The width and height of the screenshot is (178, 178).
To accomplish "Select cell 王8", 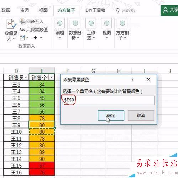I will click(16, 118).
